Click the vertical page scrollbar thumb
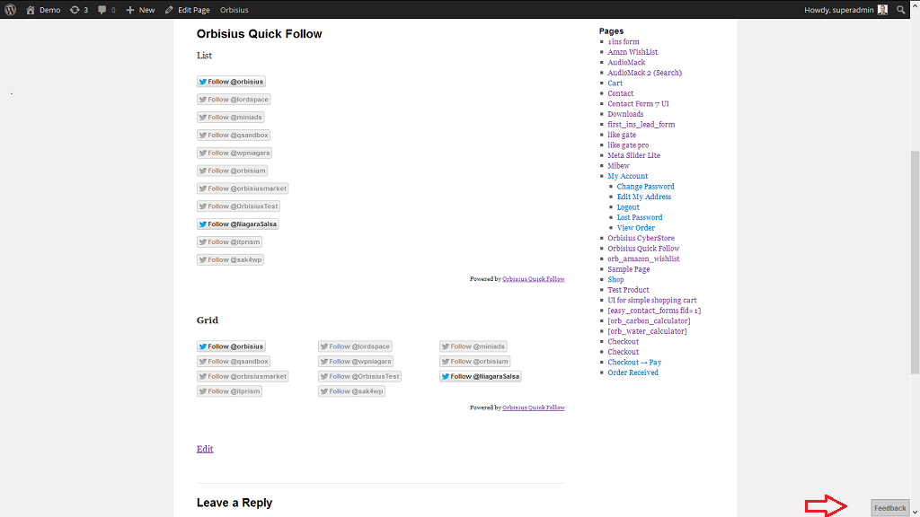Image resolution: width=920 pixels, height=517 pixels. pos(915,262)
